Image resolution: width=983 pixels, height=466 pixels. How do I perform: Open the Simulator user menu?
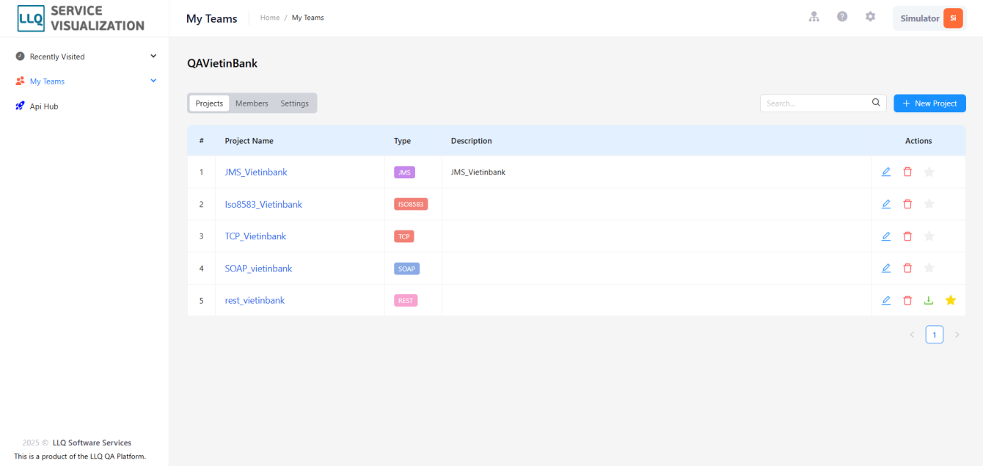[929, 18]
